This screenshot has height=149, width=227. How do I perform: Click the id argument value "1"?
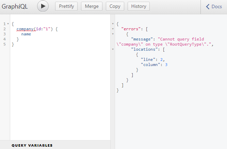48,29
